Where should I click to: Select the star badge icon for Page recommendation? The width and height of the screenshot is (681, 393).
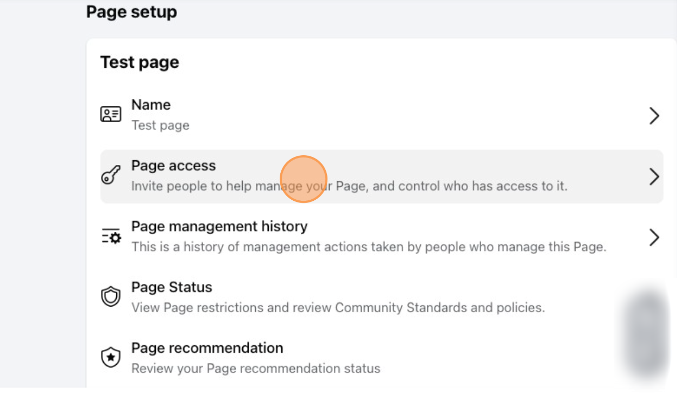pos(111,357)
